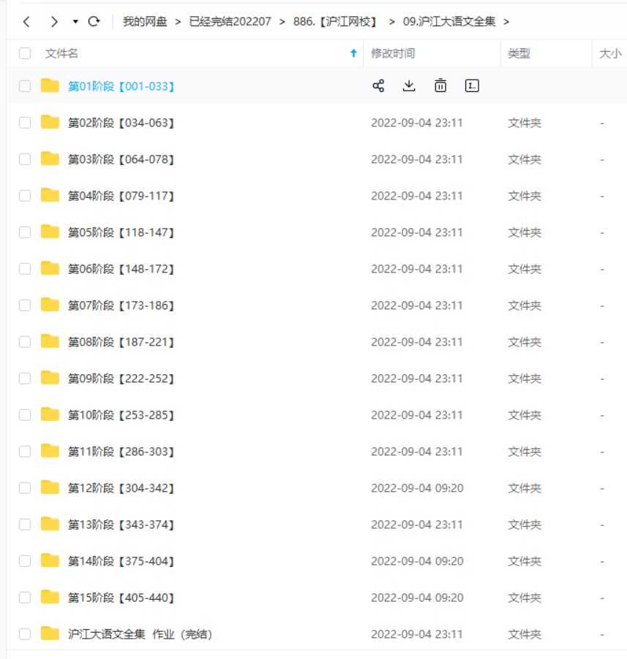
Task: Click 文件夹 type in 第02阶段 row
Action: coord(525,123)
